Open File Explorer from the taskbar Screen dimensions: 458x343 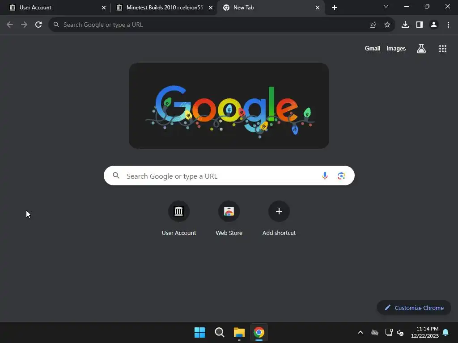pyautogui.click(x=239, y=332)
